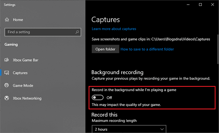This screenshot has width=219, height=133.
Task: Click the Game Mode icon
Action: click(x=7, y=85)
